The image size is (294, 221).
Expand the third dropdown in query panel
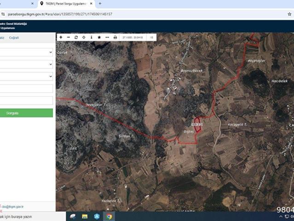(x=26, y=76)
